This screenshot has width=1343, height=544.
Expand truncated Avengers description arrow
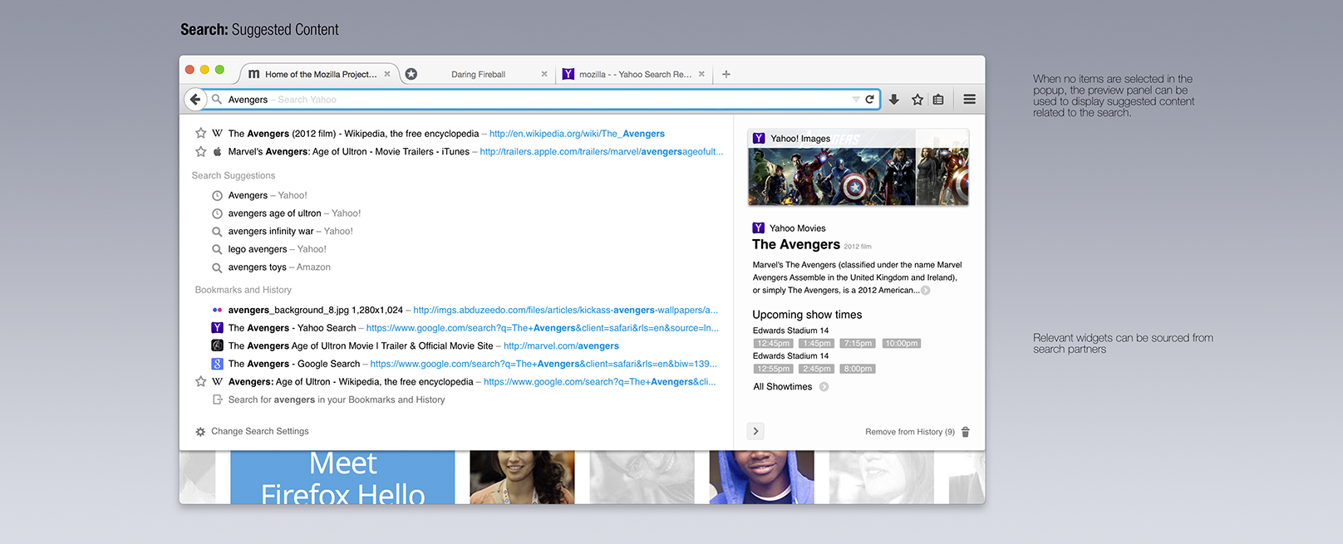click(926, 291)
